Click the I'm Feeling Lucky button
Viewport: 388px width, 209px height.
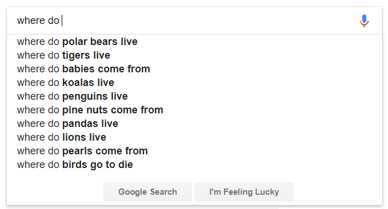point(244,192)
